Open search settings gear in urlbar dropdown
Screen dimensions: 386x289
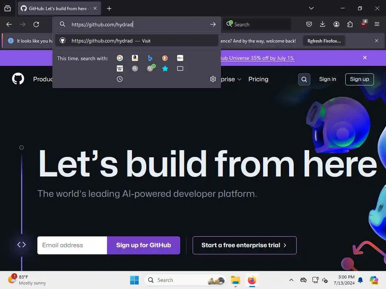pyautogui.click(x=213, y=79)
